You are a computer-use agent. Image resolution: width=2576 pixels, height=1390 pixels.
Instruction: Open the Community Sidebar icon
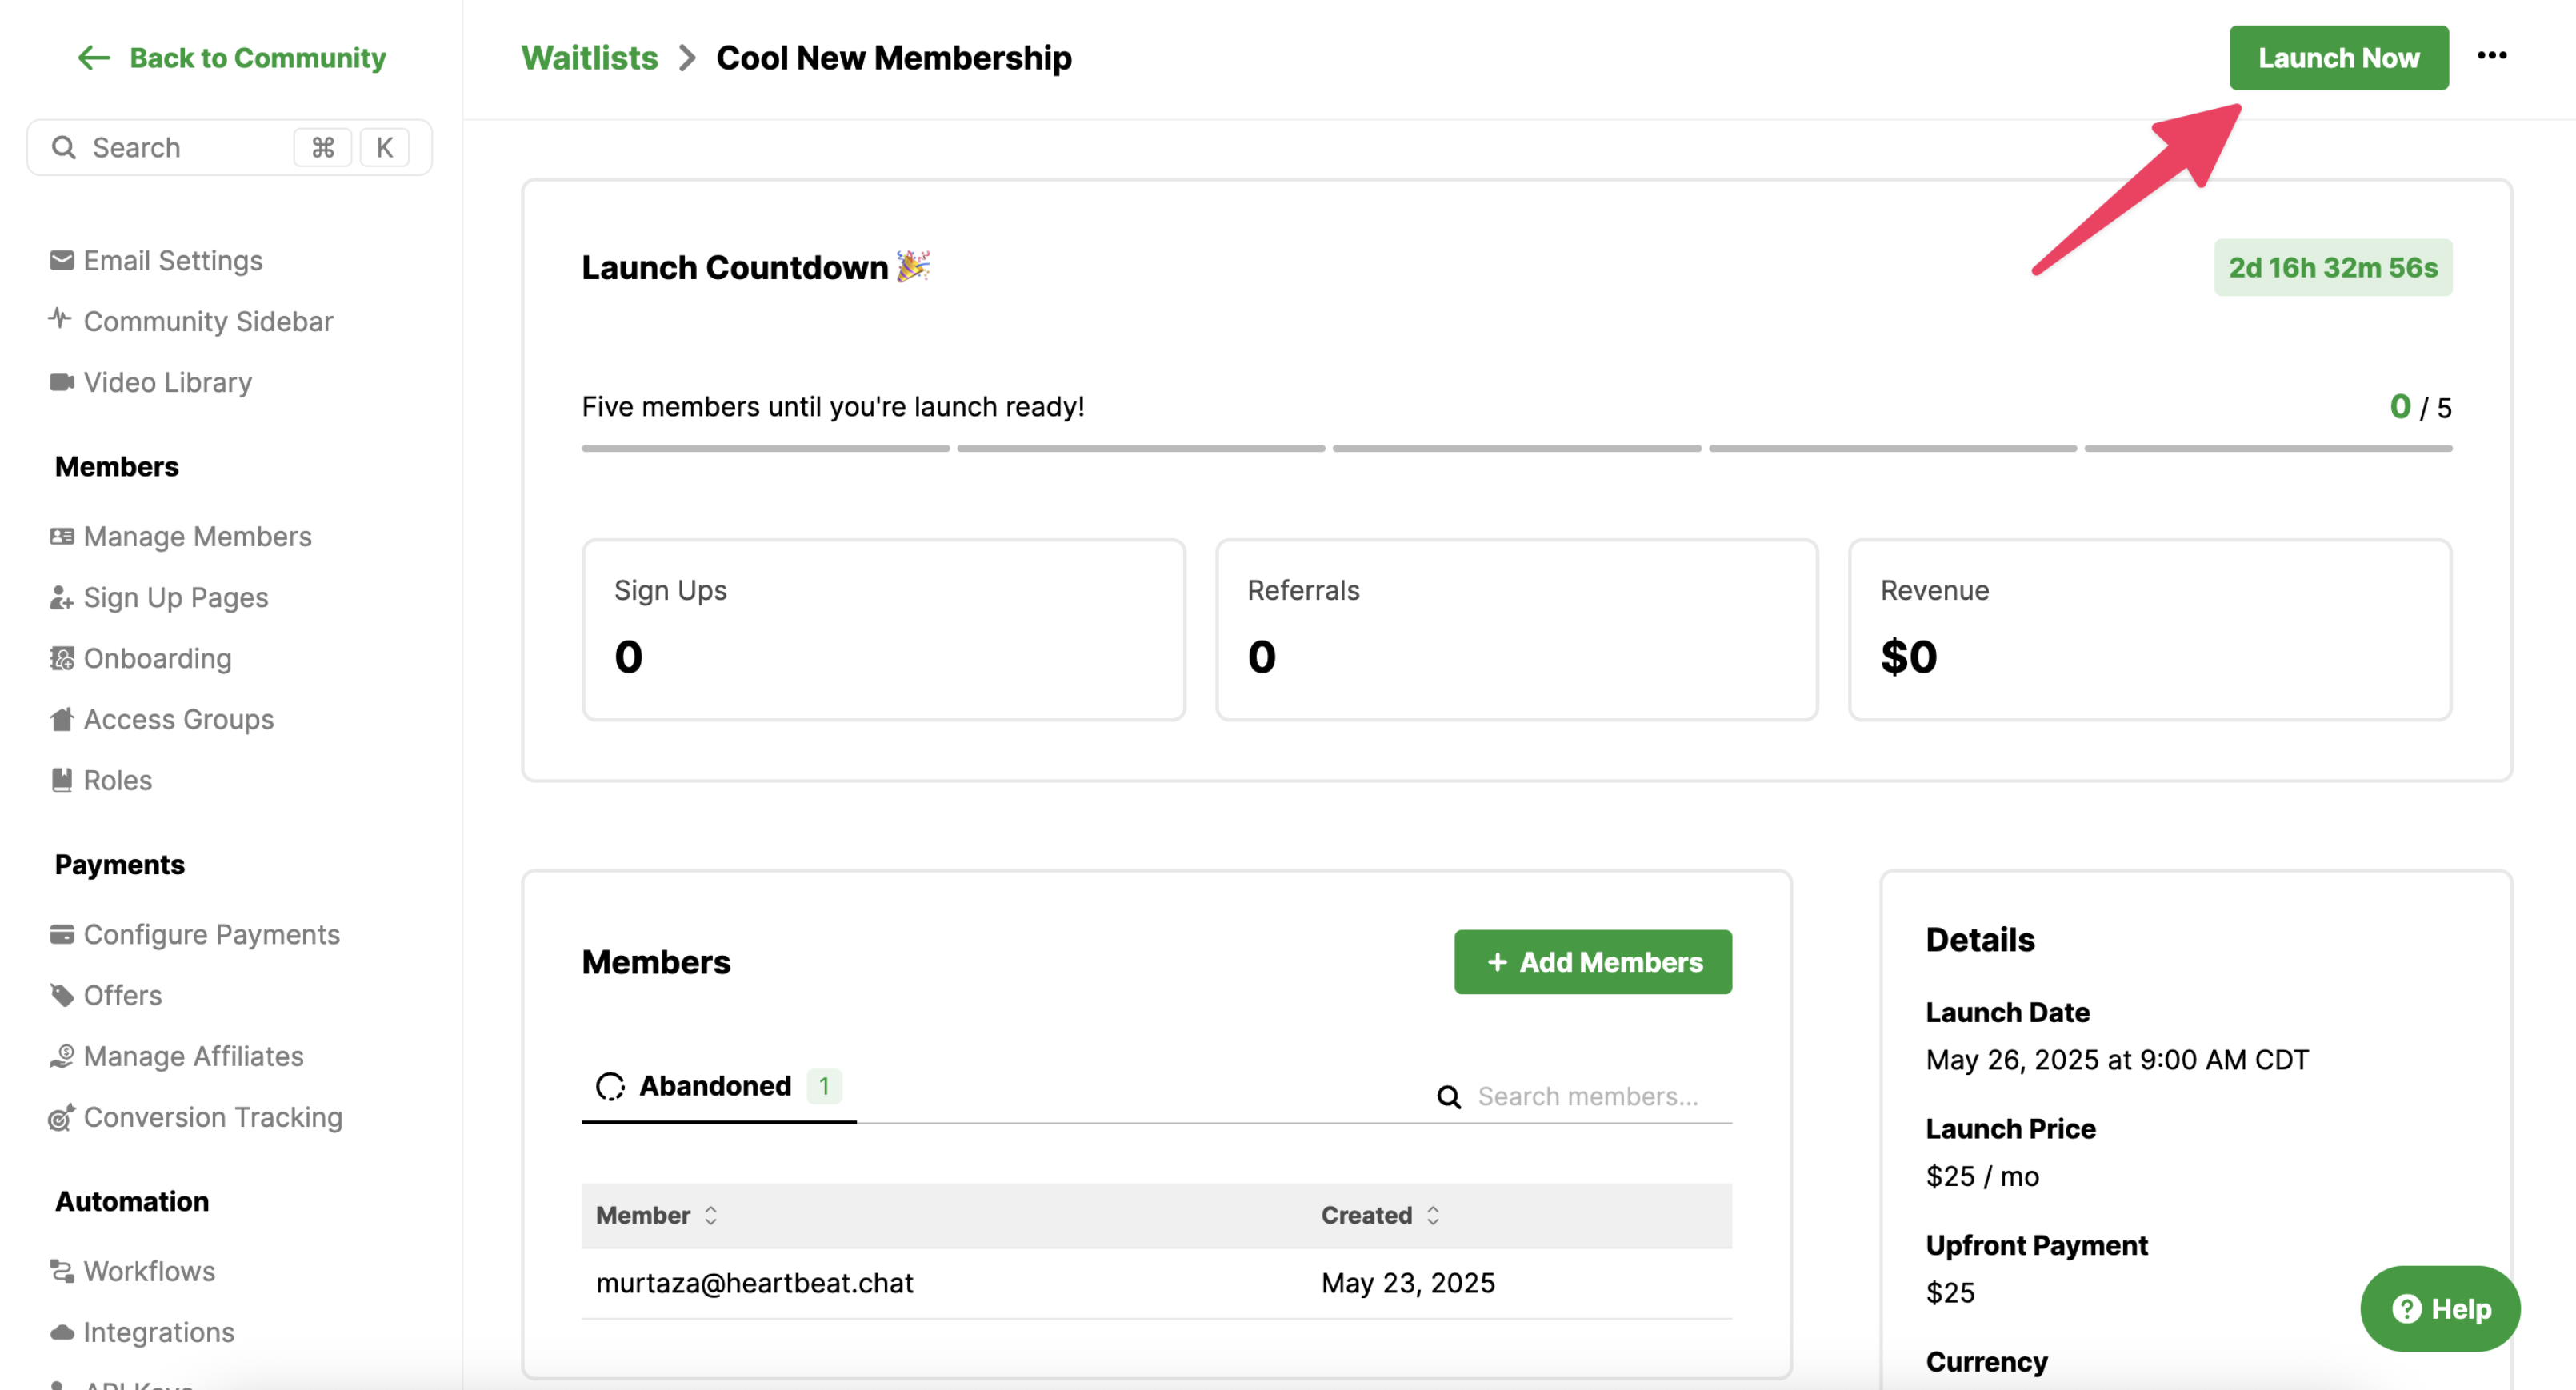[x=61, y=320]
